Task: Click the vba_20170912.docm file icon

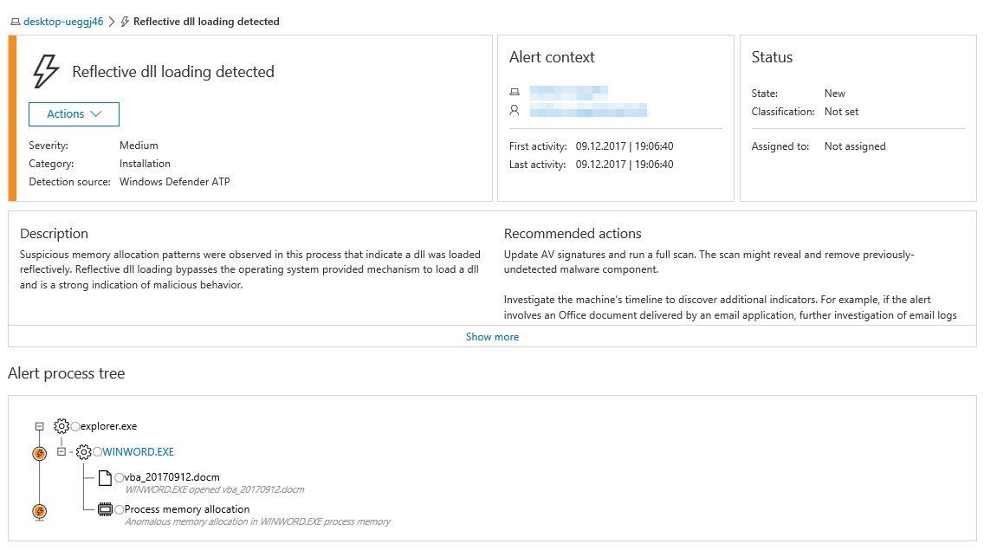Action: point(105,477)
